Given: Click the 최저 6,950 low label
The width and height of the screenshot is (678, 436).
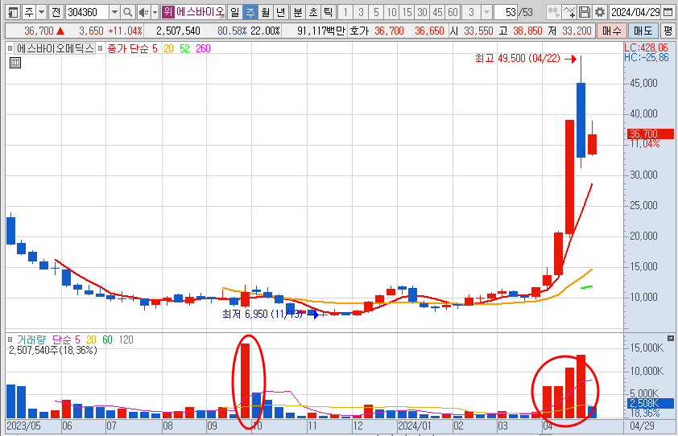Looking at the screenshot, I should coord(263,315).
